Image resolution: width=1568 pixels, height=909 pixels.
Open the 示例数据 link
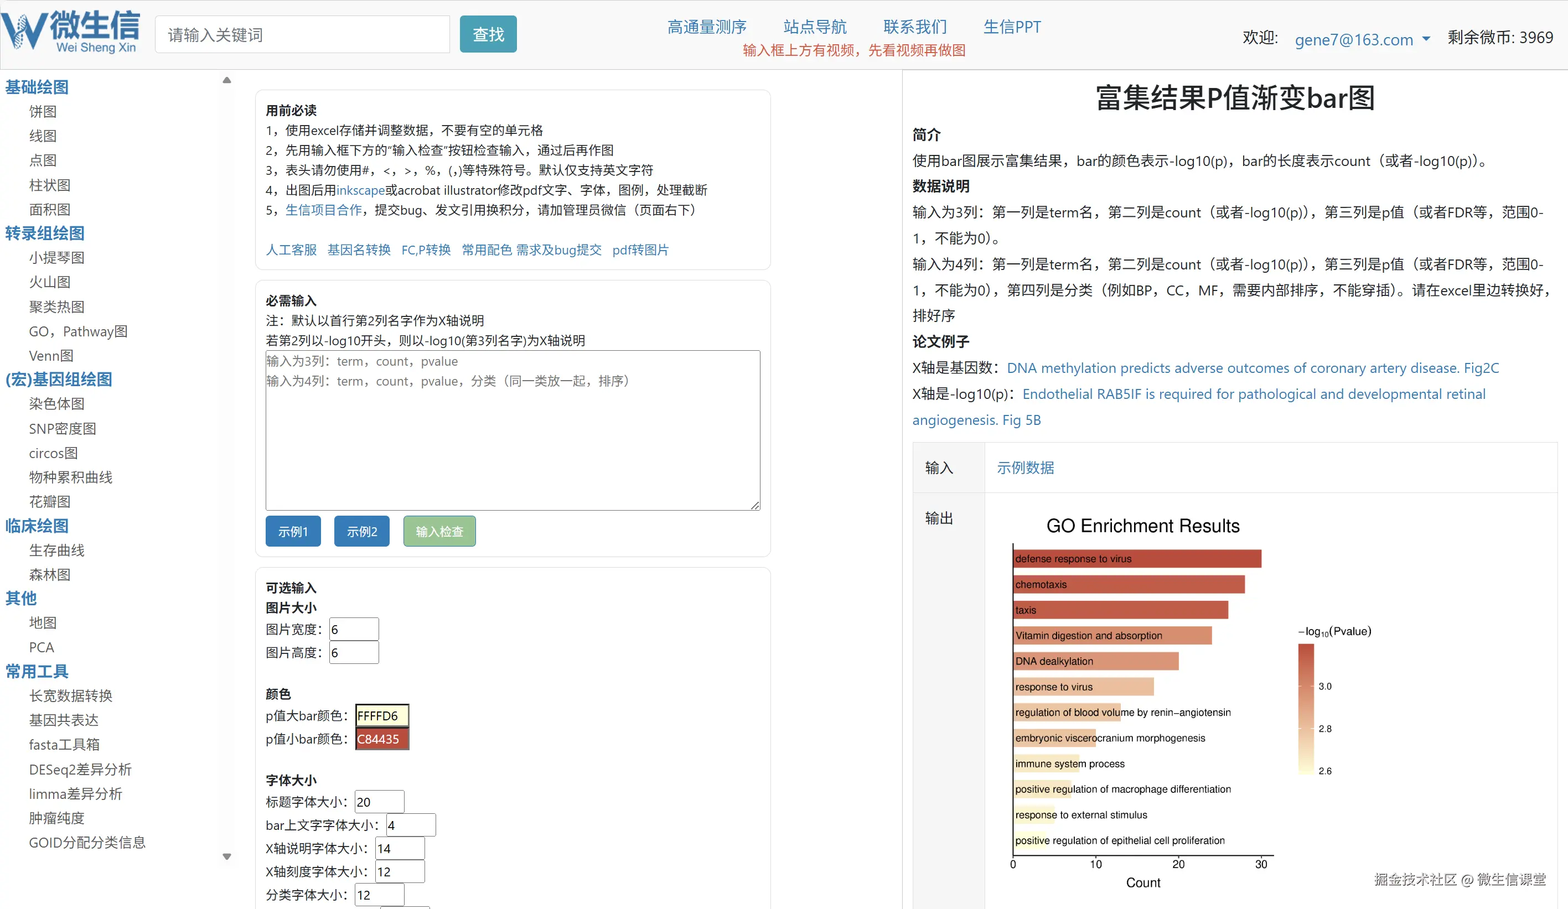[x=1025, y=468]
